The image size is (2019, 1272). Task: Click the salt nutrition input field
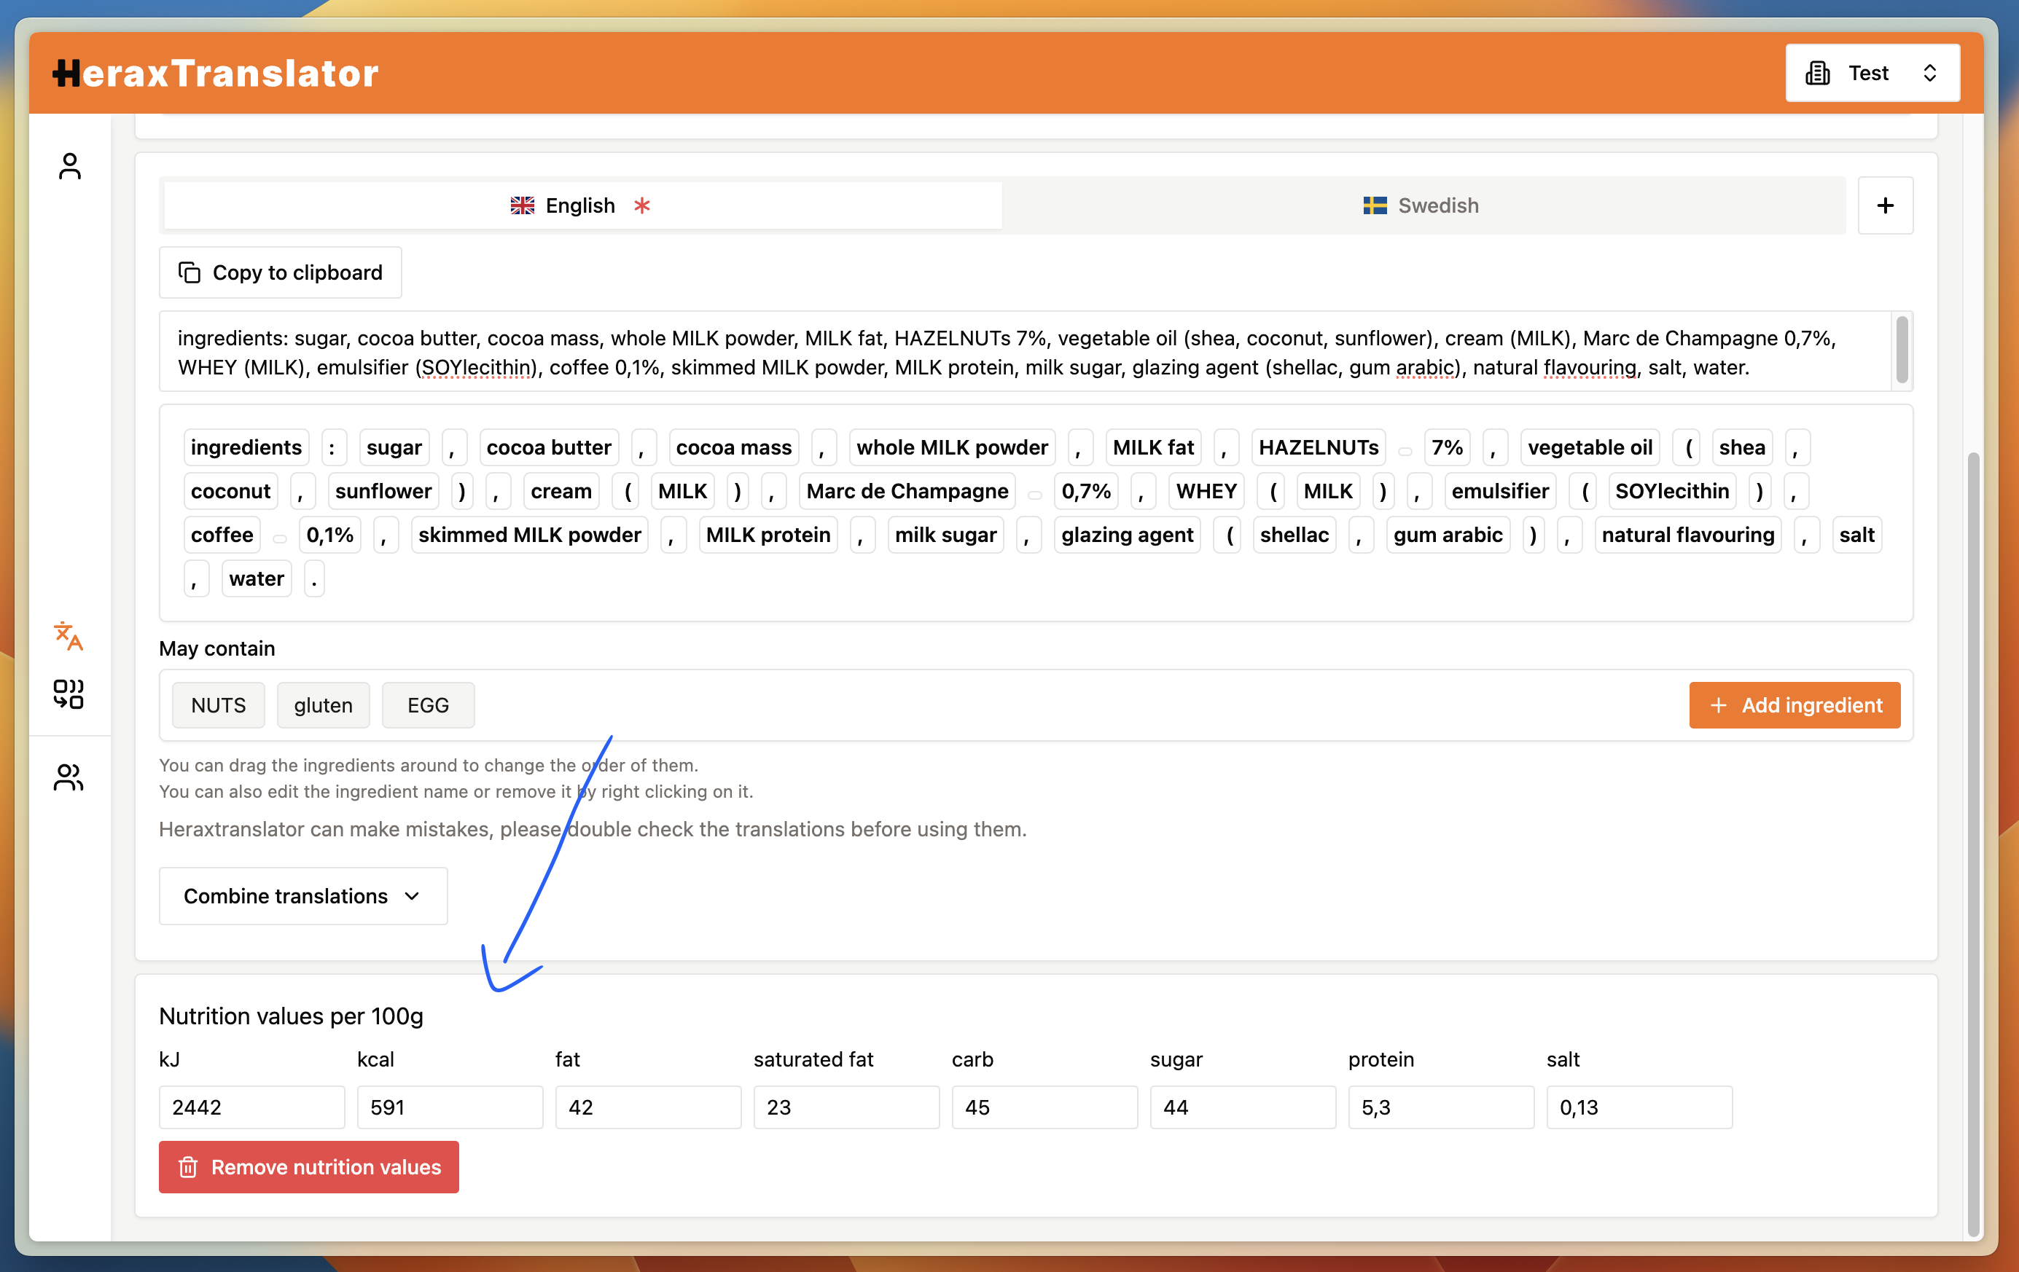[1639, 1108]
